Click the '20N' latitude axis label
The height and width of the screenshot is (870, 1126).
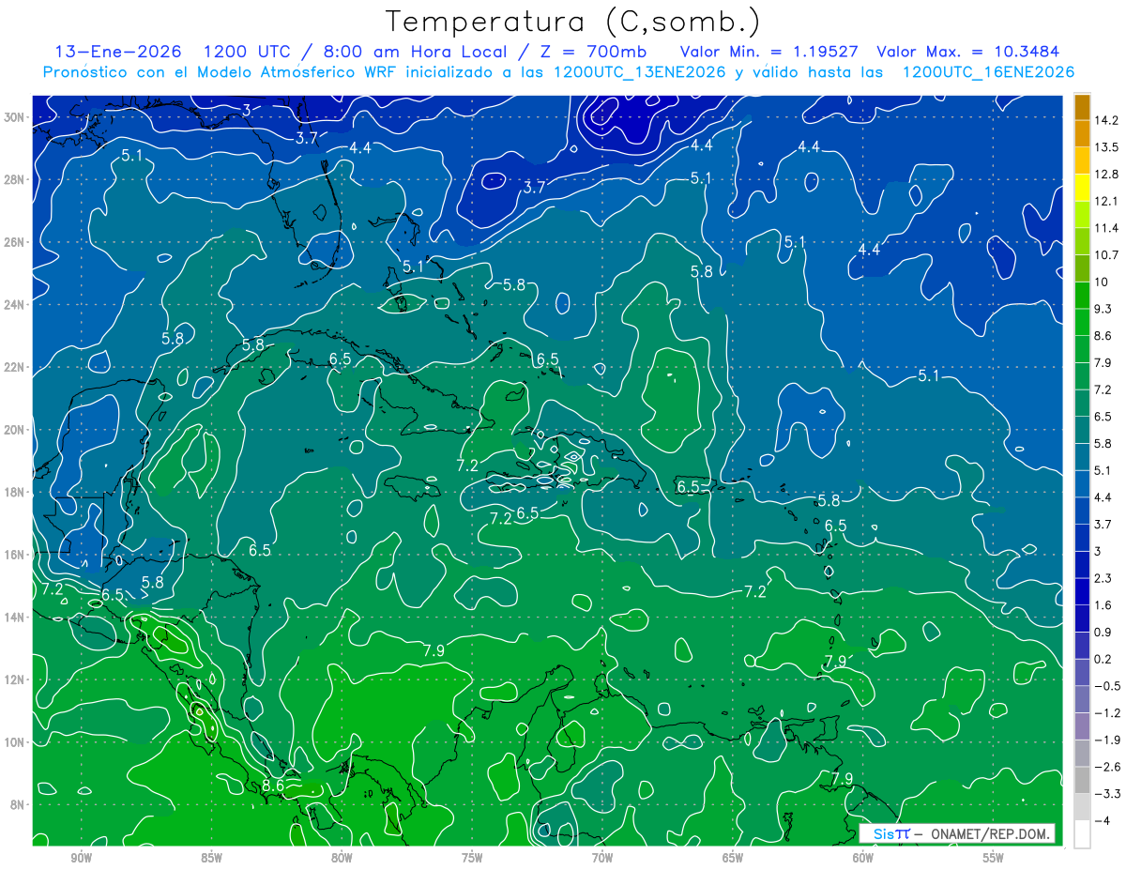pyautogui.click(x=14, y=430)
